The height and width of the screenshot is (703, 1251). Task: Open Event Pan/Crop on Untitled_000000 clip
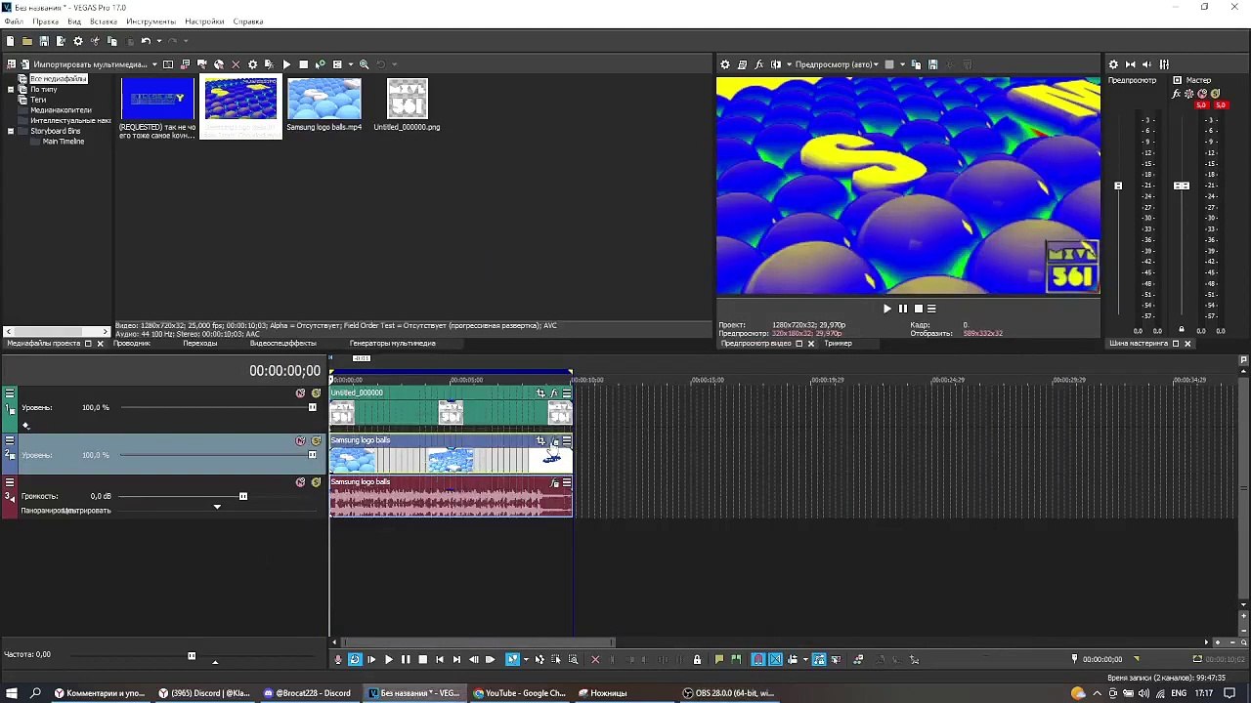point(540,393)
